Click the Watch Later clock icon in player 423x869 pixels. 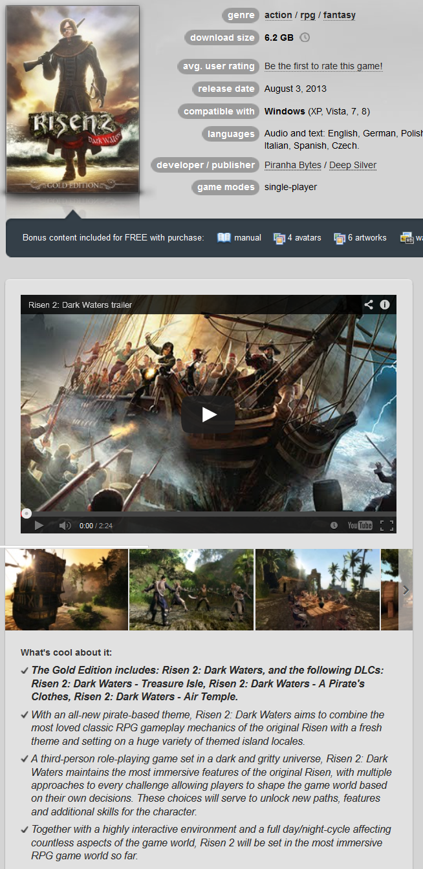click(x=334, y=526)
